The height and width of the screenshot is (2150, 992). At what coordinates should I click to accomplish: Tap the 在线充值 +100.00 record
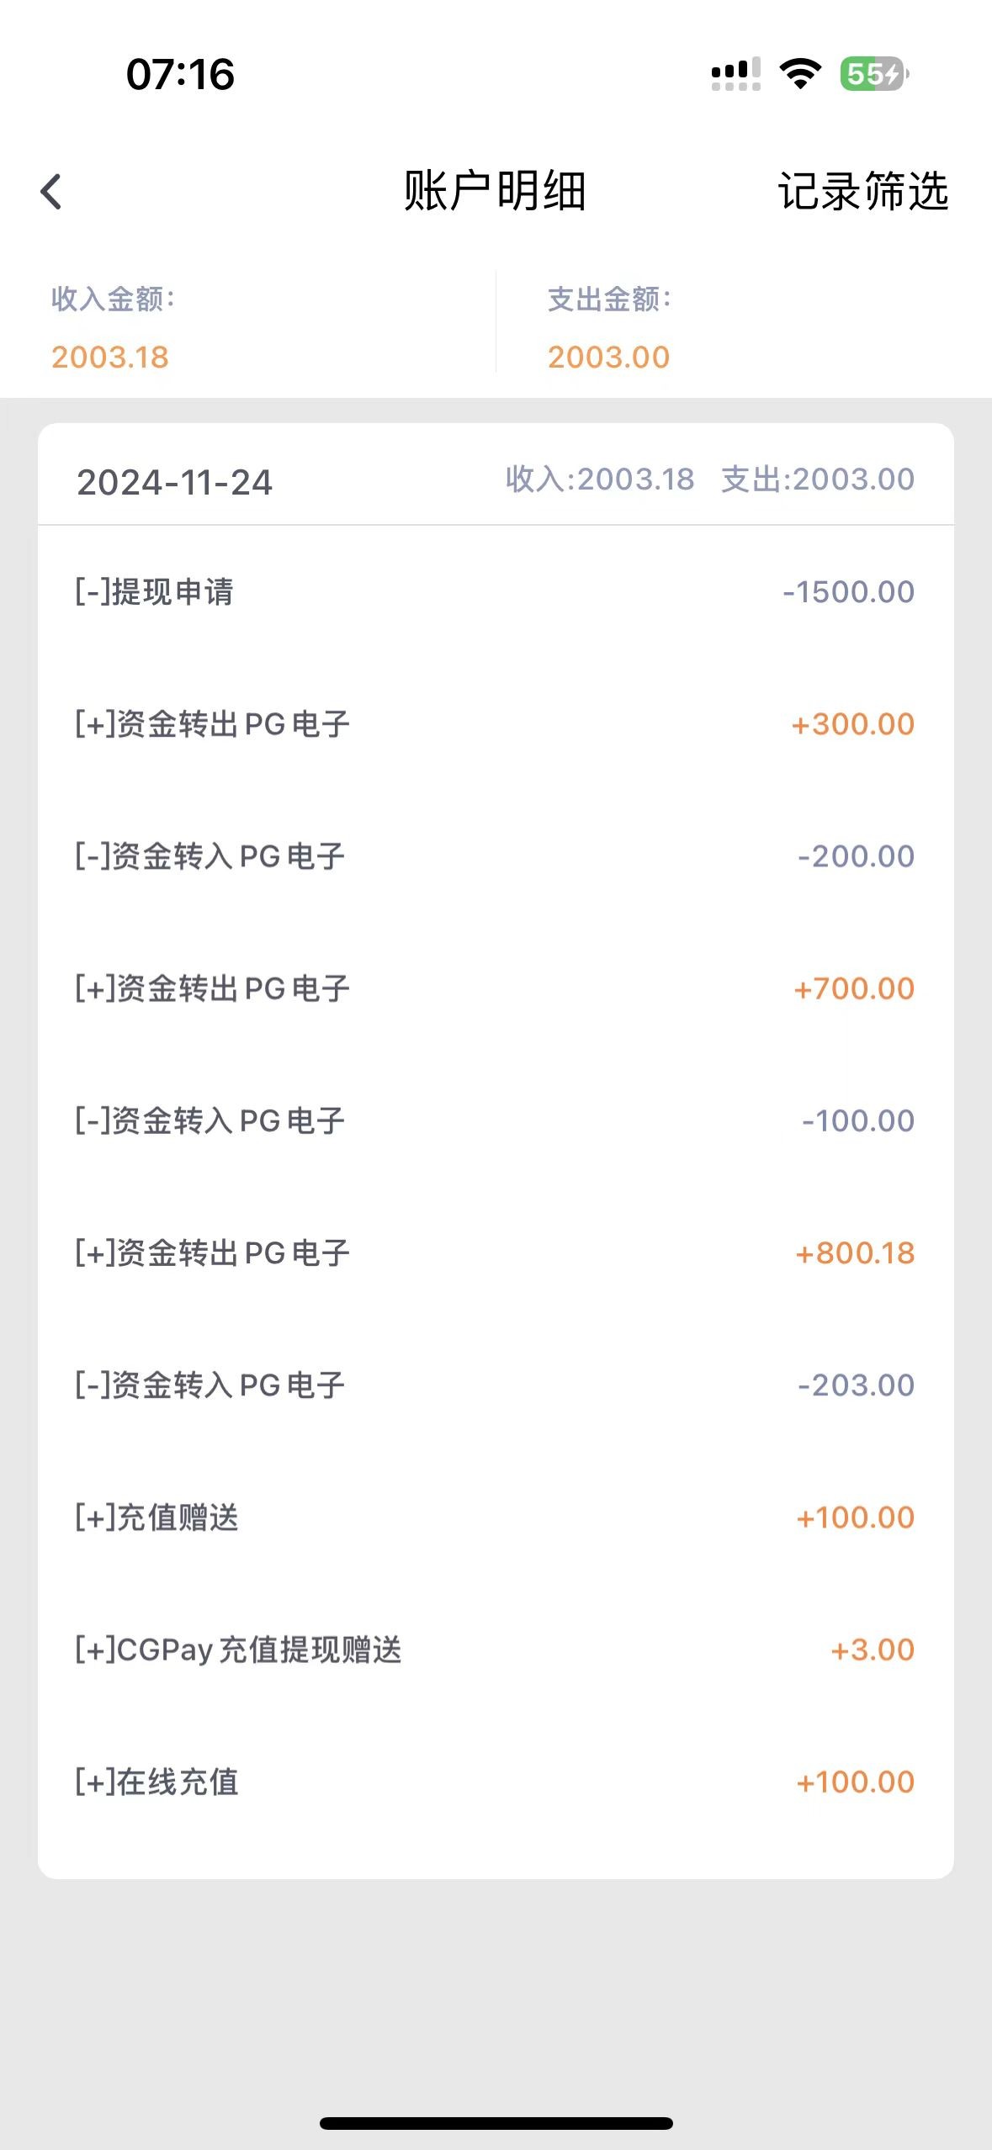(x=495, y=1782)
